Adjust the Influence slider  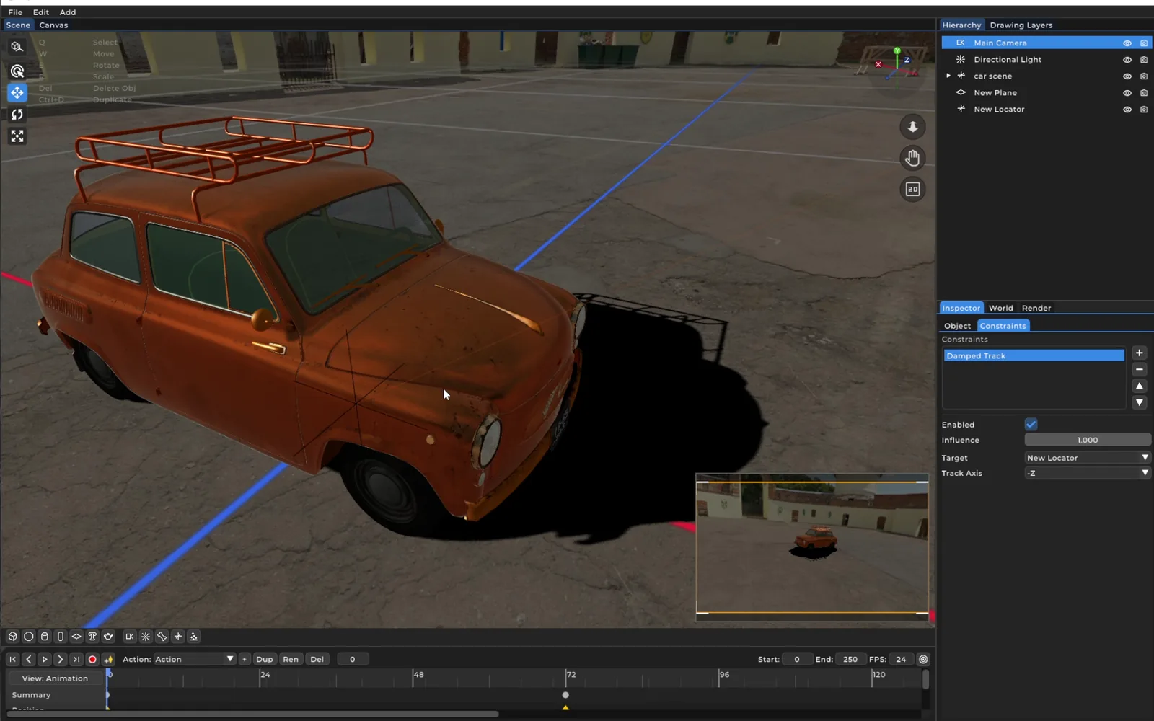pyautogui.click(x=1088, y=440)
